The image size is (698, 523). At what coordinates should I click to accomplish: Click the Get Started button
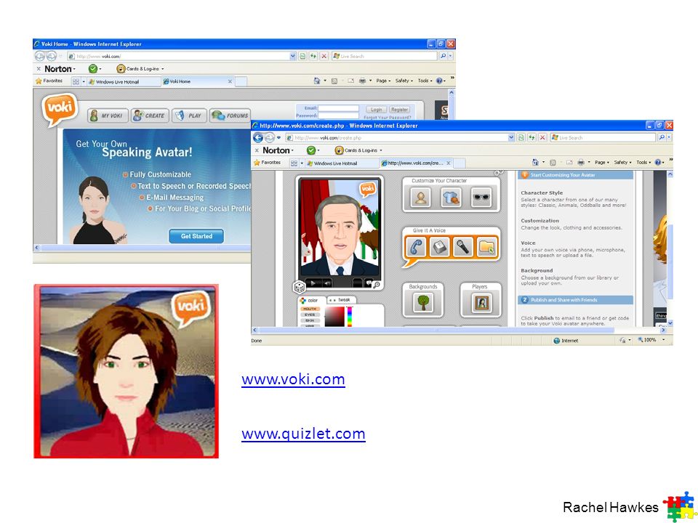(196, 236)
